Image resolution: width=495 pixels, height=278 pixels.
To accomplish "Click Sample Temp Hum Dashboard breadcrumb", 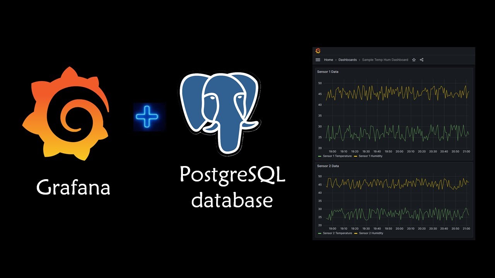I will coord(385,60).
